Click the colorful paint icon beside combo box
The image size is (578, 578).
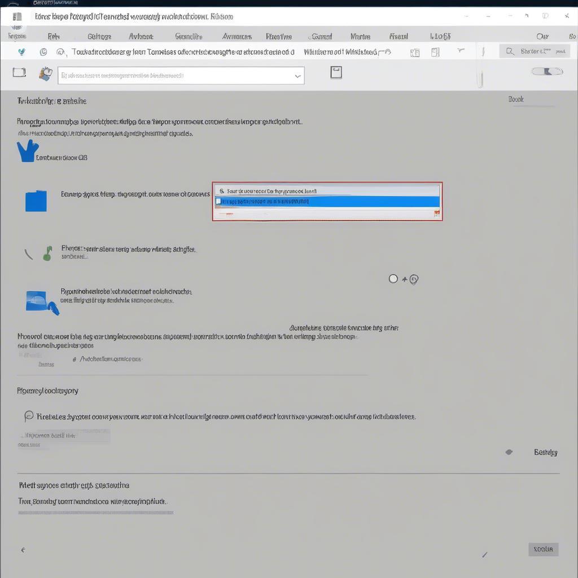click(x=45, y=74)
